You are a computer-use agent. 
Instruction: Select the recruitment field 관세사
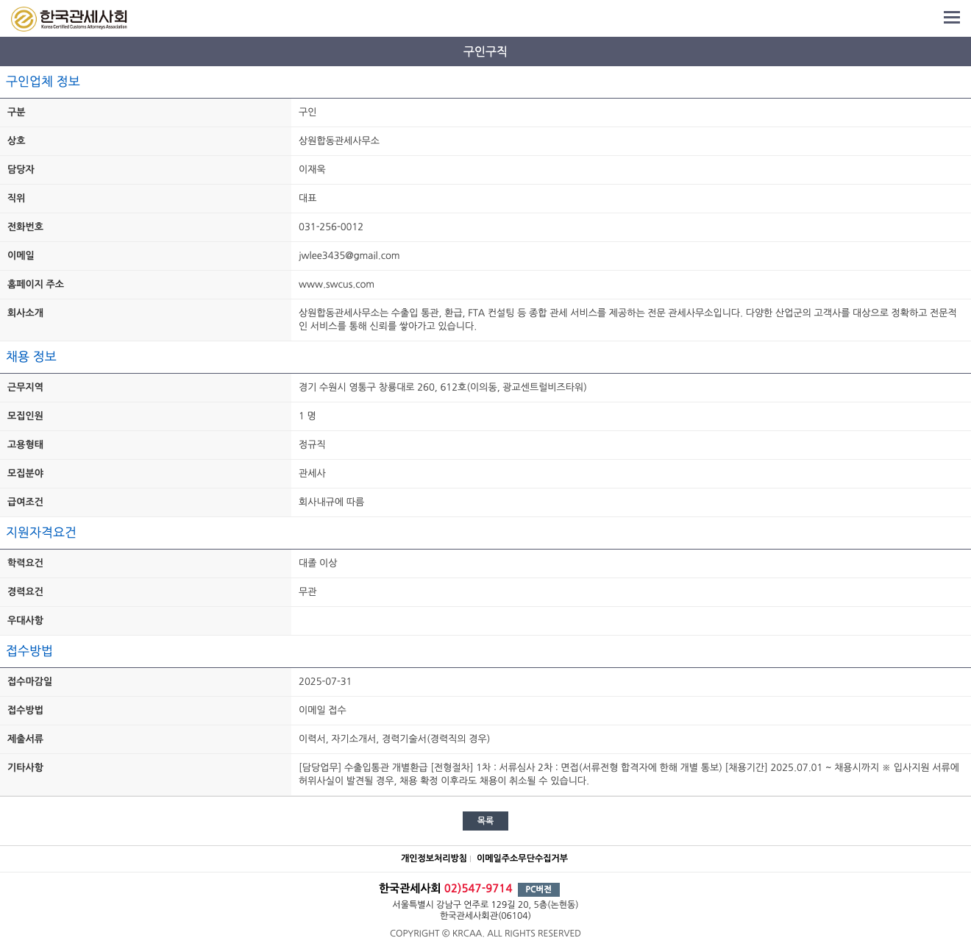tap(312, 473)
